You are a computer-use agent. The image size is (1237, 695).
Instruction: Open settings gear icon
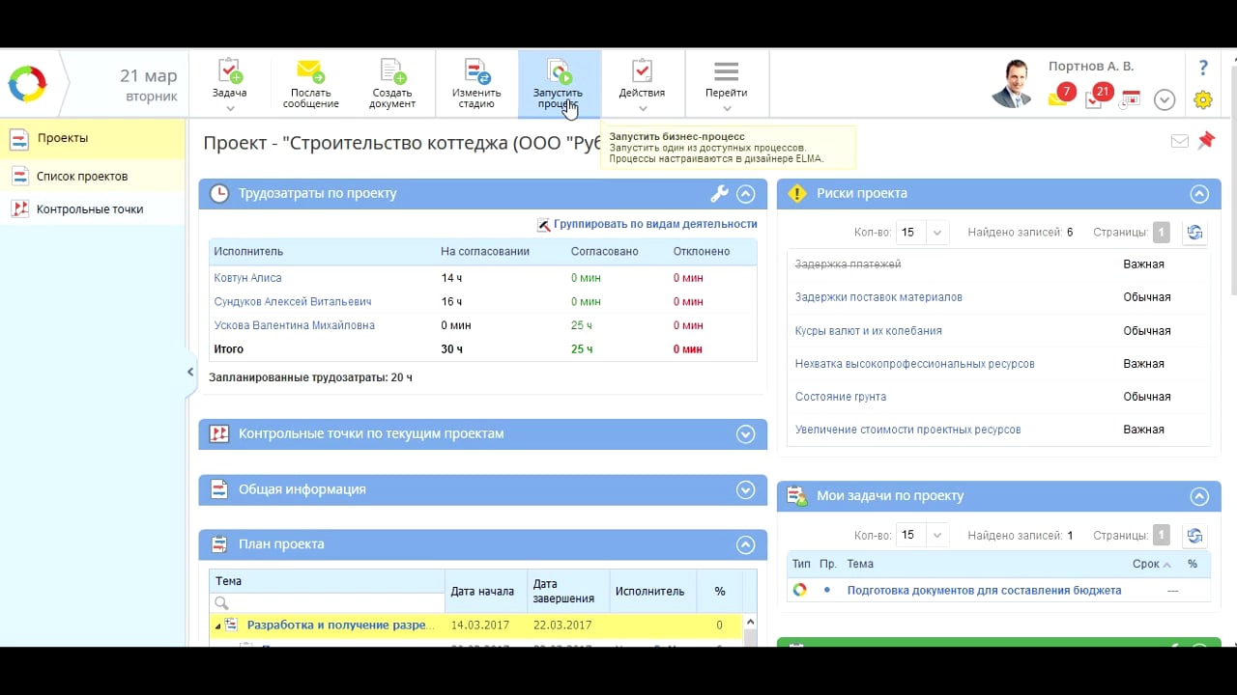1203,99
